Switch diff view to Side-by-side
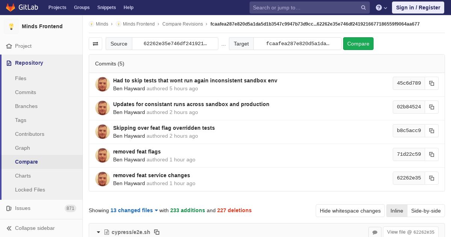This screenshot has height=237, width=451. (426, 211)
